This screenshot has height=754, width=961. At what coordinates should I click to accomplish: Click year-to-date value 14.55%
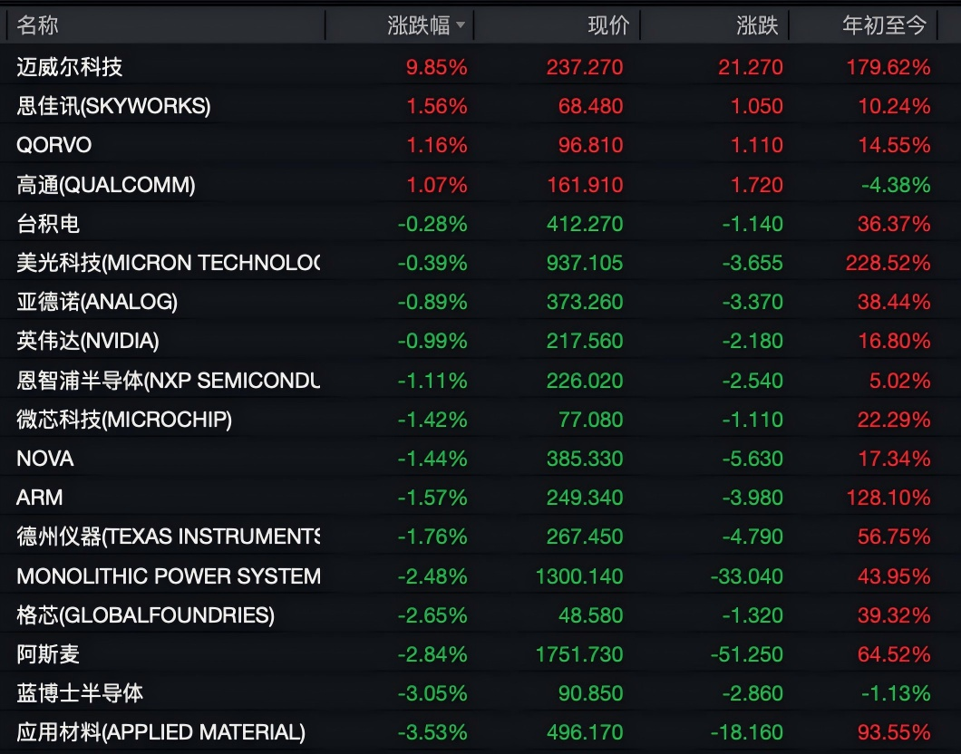(x=894, y=145)
